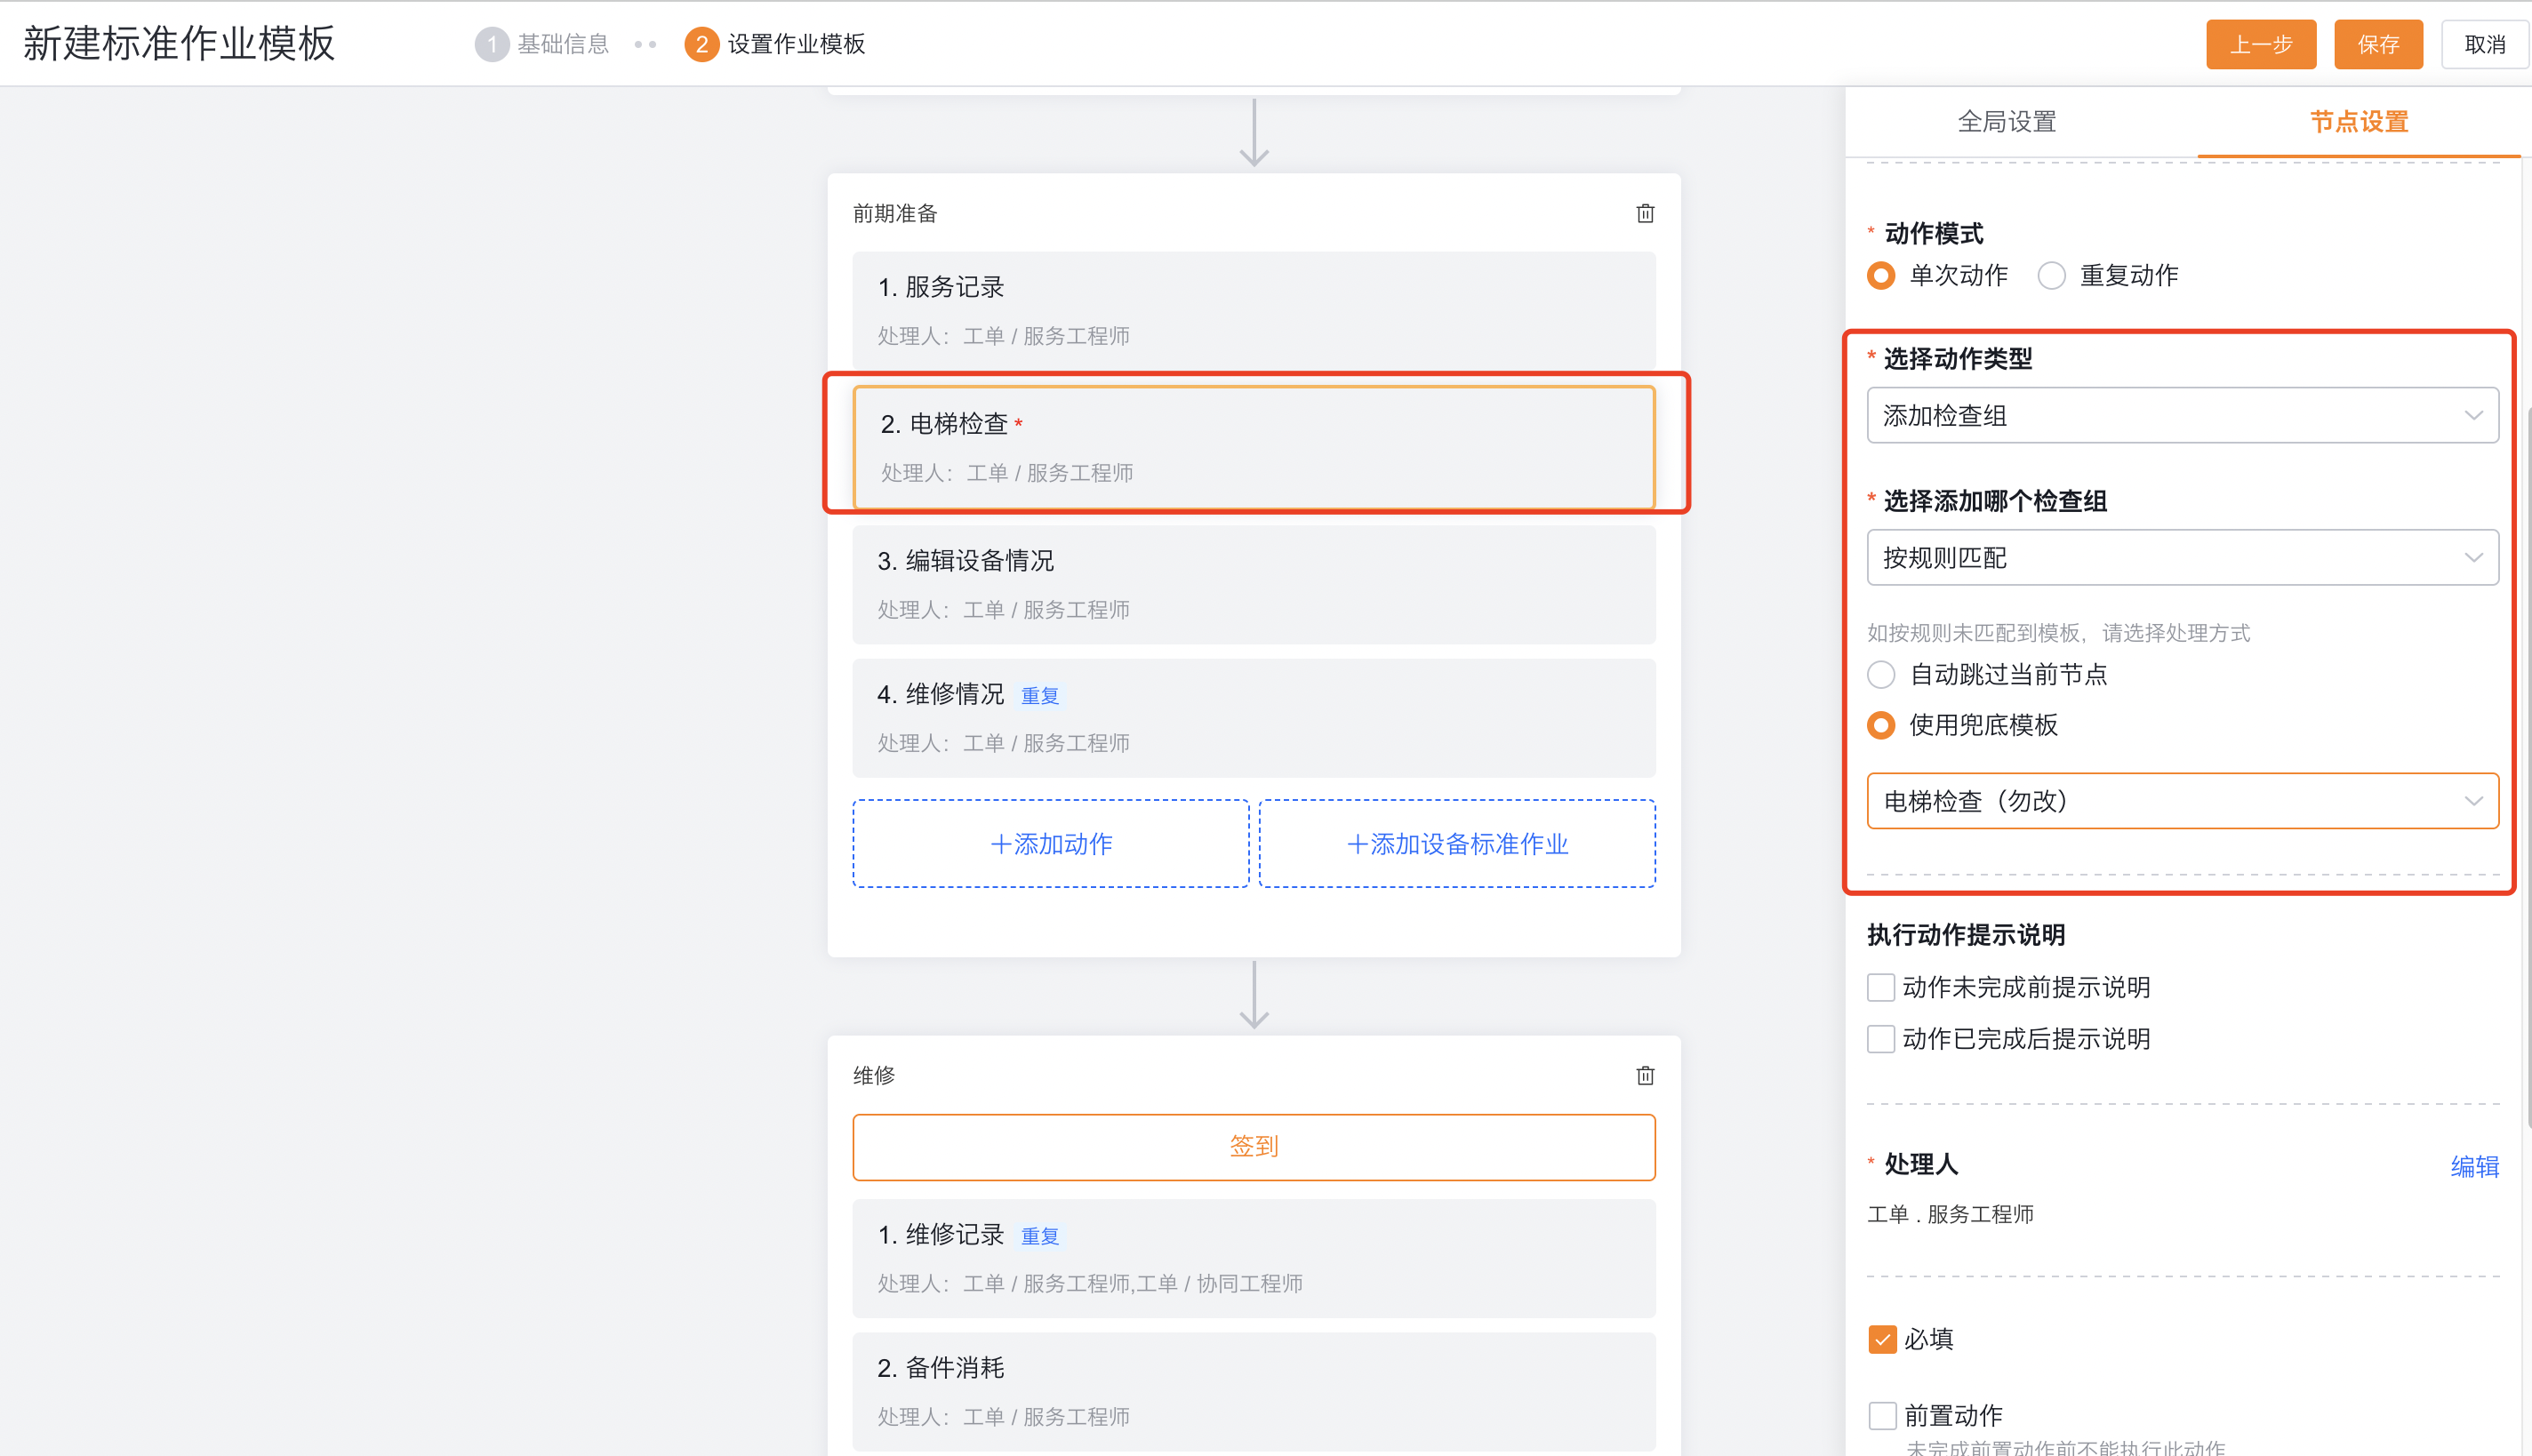Click the 重复 badge on 维修情况
The width and height of the screenshot is (2532, 1456).
(1040, 695)
